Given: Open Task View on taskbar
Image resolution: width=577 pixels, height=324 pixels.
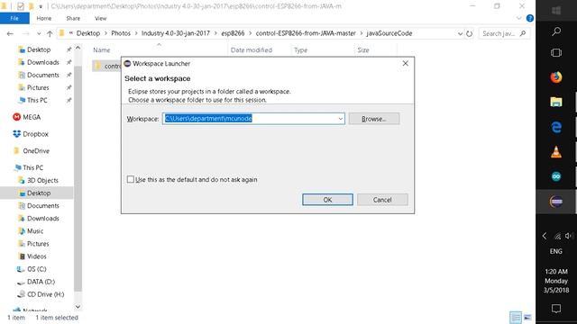Looking at the screenshot, I should (x=556, y=52).
